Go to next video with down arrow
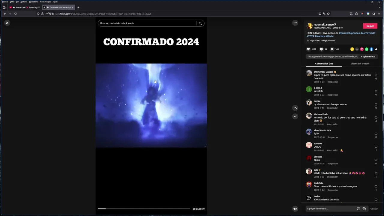This screenshot has height=216, width=384. point(295,116)
